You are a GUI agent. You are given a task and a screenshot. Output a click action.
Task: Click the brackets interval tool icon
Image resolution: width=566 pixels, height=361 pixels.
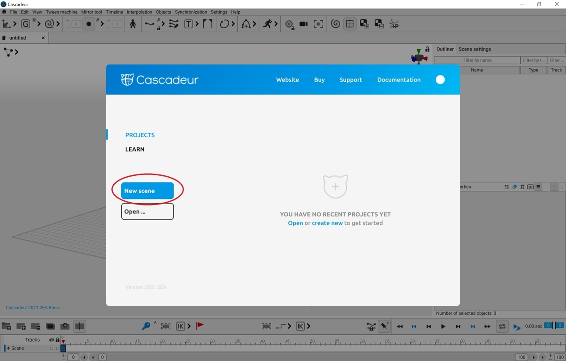point(208,24)
